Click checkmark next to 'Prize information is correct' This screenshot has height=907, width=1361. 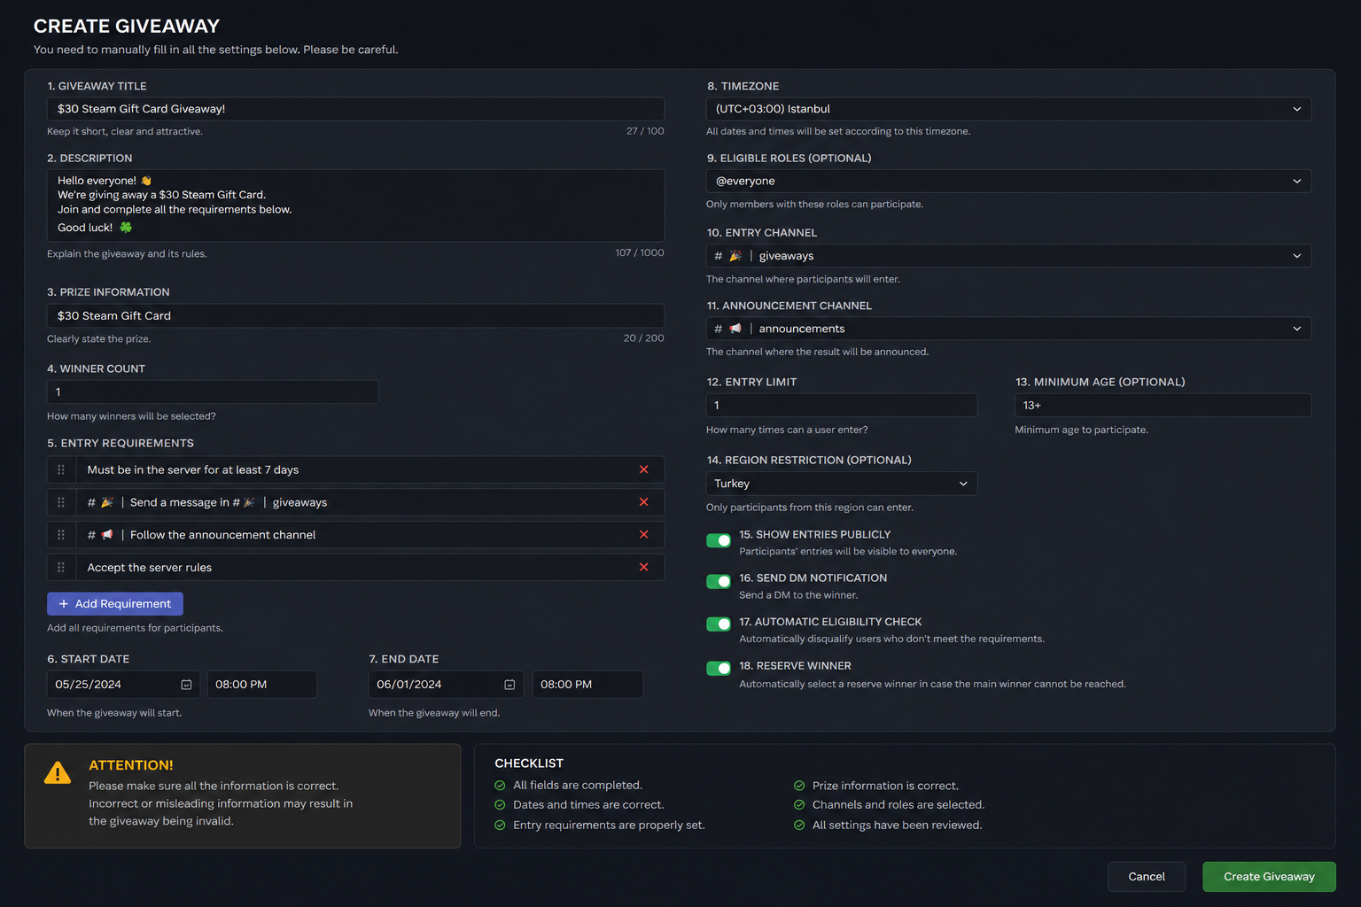point(799,786)
